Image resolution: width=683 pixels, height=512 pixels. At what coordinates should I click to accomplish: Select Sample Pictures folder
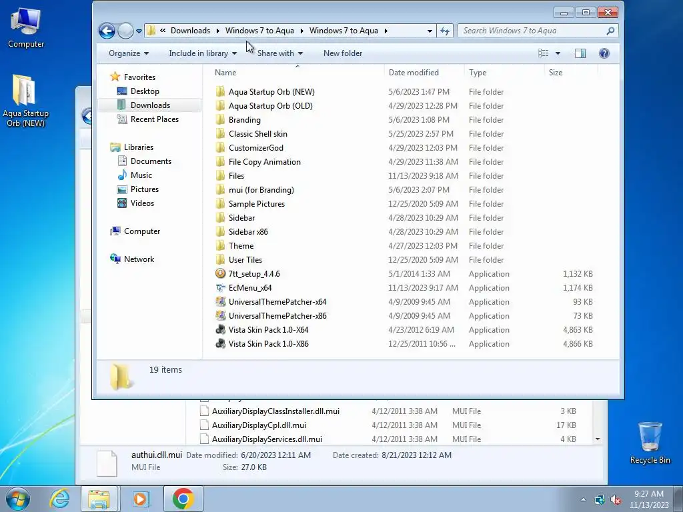click(257, 204)
